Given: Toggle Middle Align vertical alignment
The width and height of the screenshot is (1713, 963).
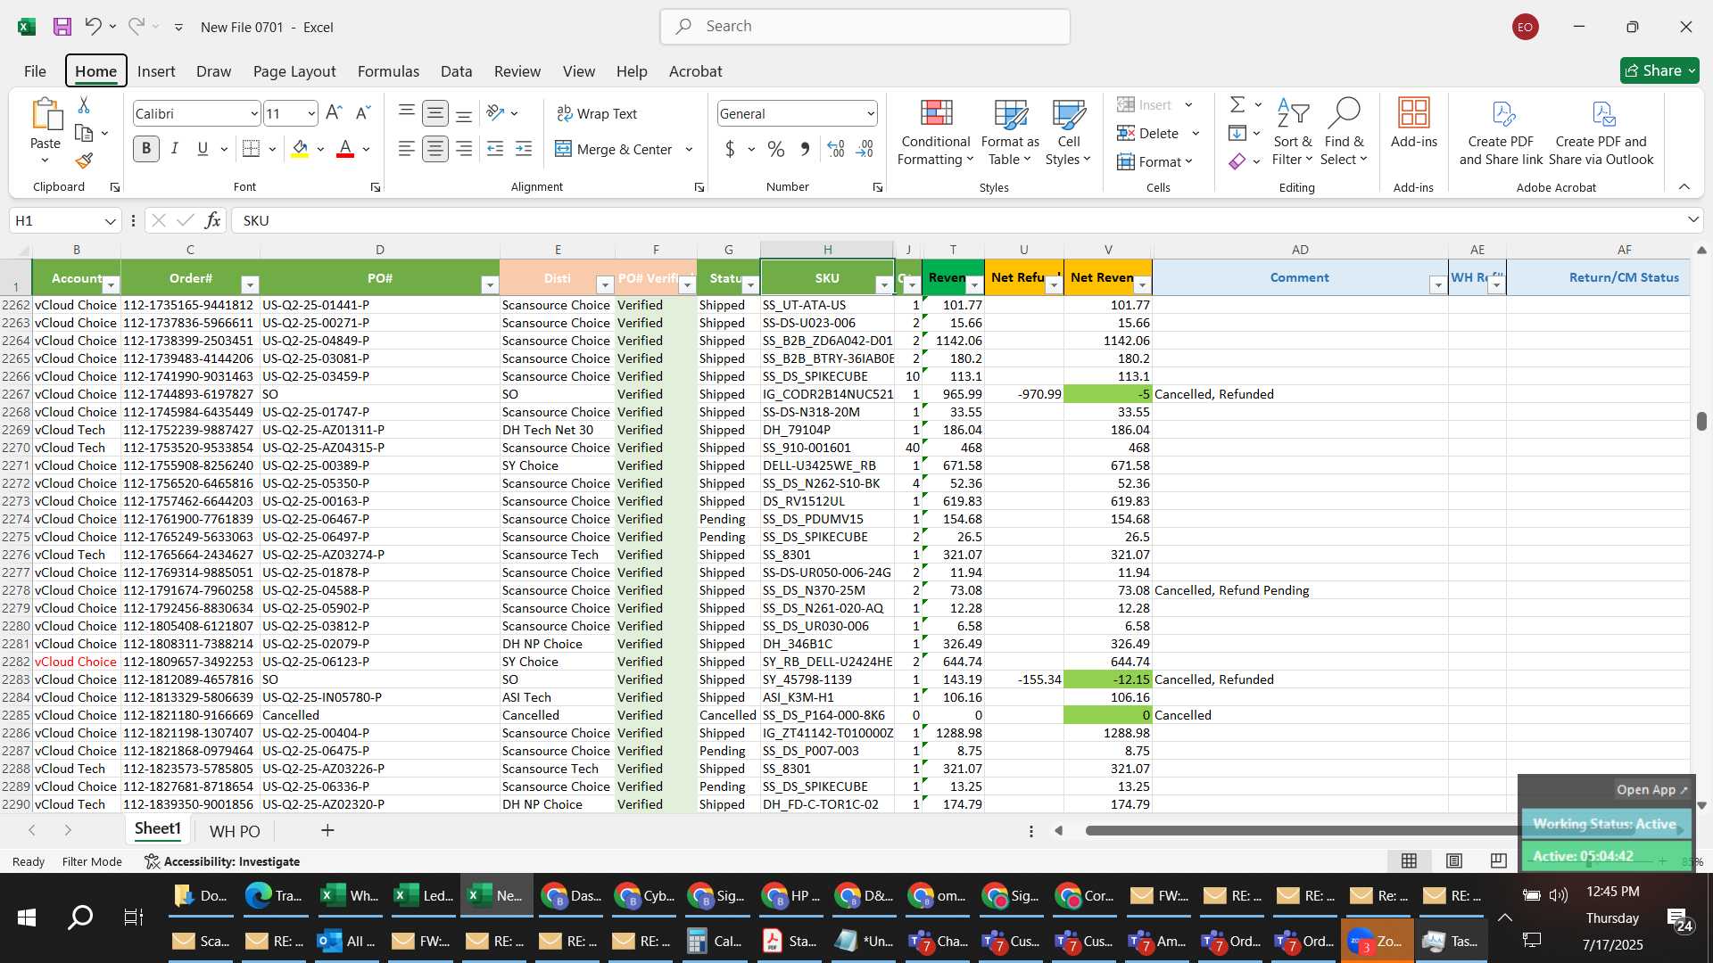Looking at the screenshot, I should (x=434, y=112).
